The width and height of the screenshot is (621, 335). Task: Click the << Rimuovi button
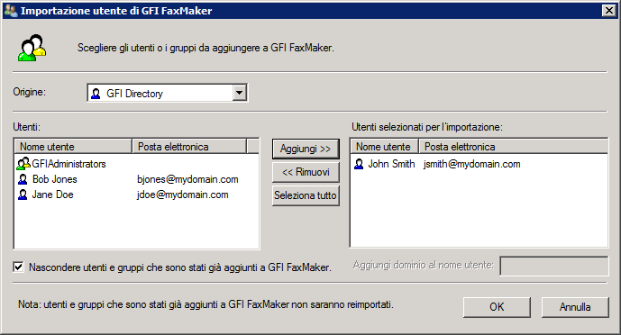point(306,172)
